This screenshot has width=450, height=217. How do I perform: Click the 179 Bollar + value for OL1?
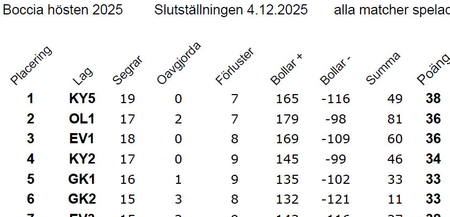point(287,119)
